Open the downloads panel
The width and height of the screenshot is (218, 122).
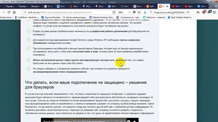coord(145,12)
